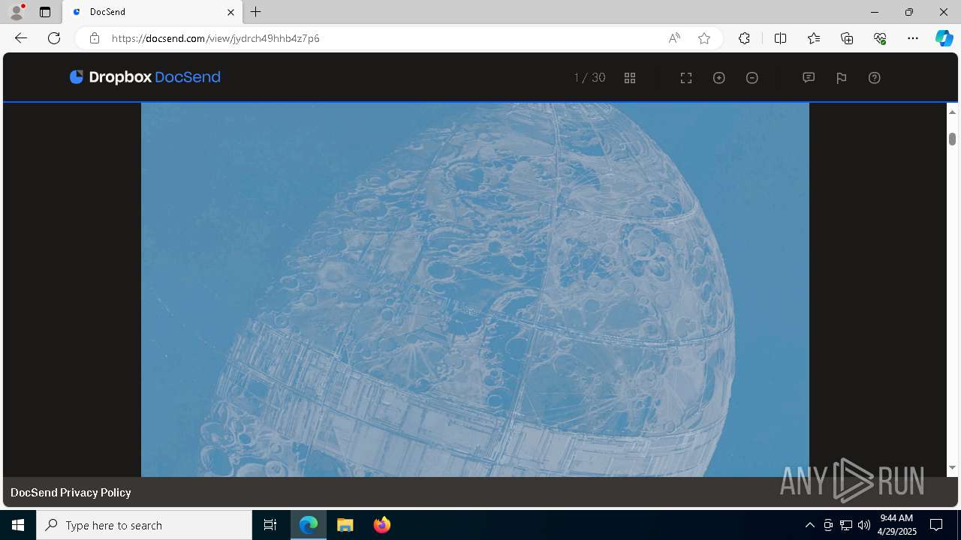Activate Read aloud icon in address bar
Image resolution: width=961 pixels, height=540 pixels.
click(x=674, y=38)
